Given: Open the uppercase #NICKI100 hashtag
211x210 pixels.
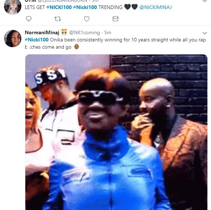Looking at the screenshot, I should (x=59, y=7).
